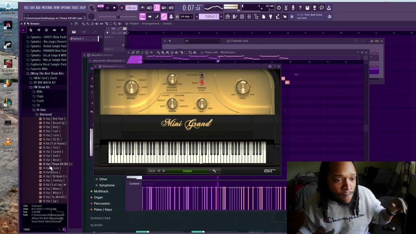Open the Pattern 1 selector

[x=209, y=17]
